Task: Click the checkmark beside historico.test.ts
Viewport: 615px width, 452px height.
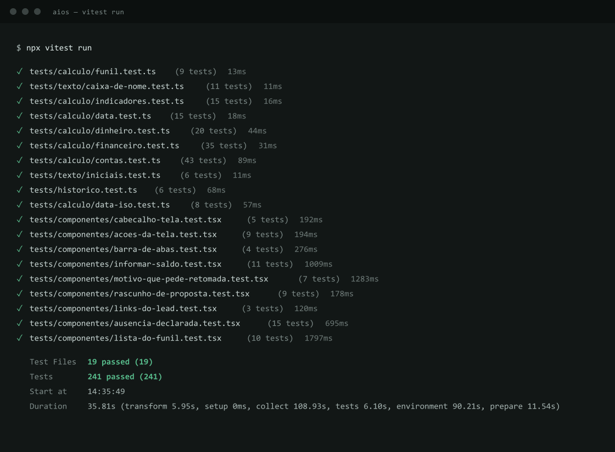Action: [20, 190]
